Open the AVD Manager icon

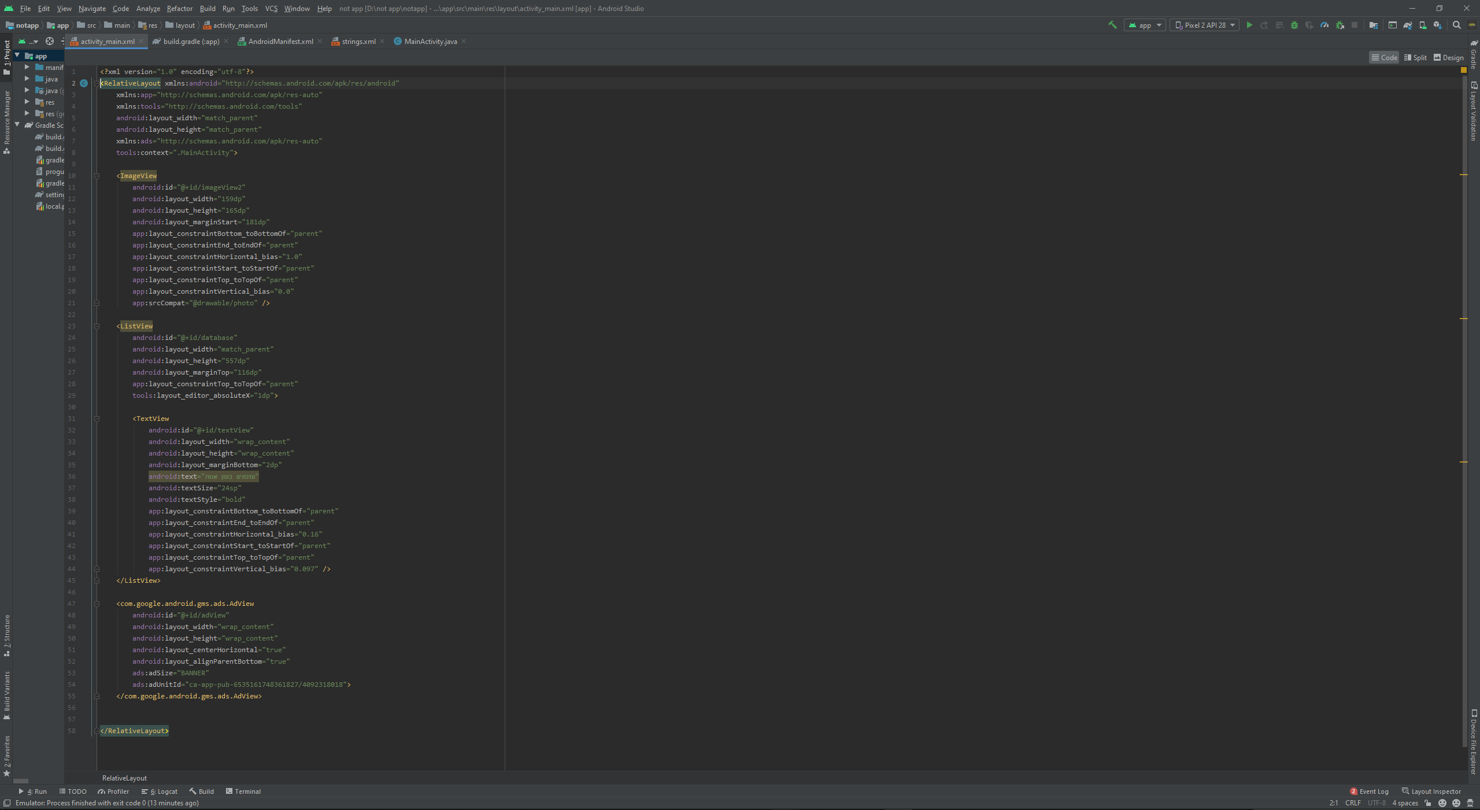(x=1423, y=25)
